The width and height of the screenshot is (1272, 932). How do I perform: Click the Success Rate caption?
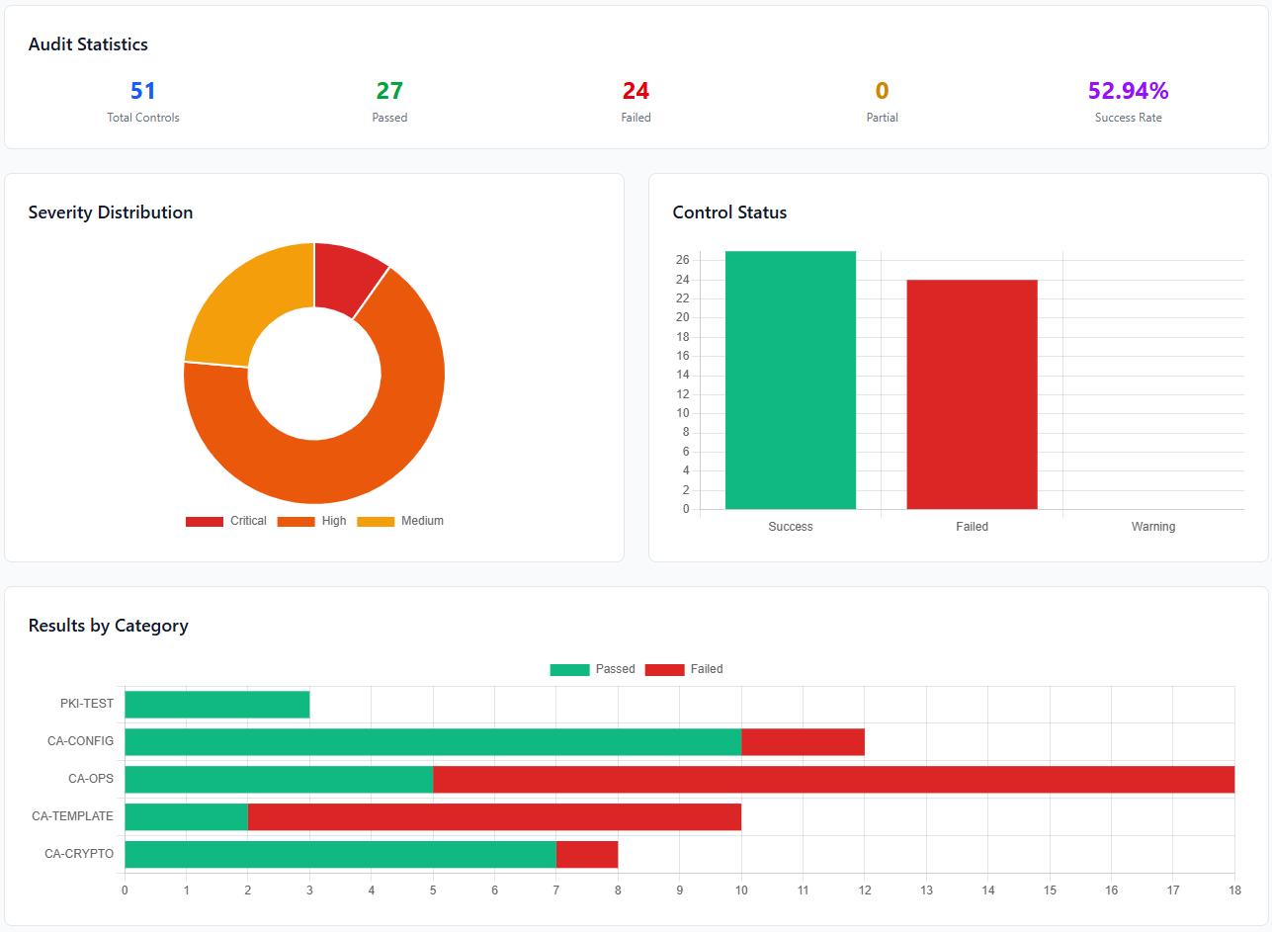[x=1129, y=118]
